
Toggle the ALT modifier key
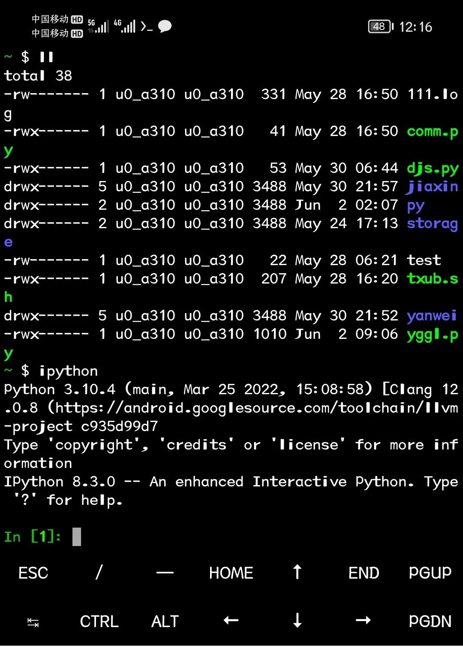(x=165, y=621)
